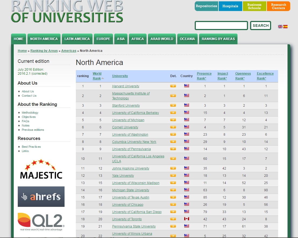The image size is (298, 238).
Task: Open the RANKING BY AREAS tab
Action: pos(218,39)
